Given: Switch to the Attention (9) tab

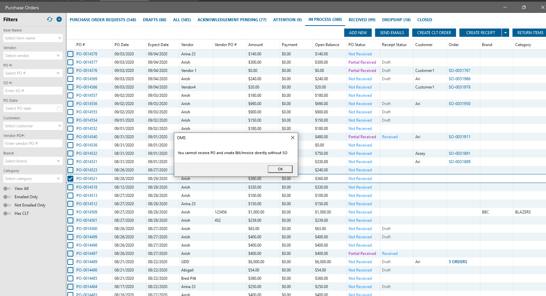Looking at the screenshot, I should (x=287, y=20).
